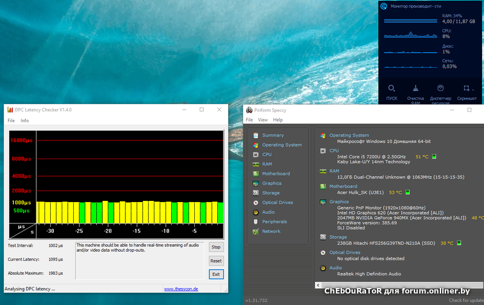484x305 pixels.
Task: Click the Check for updates link in Speccy
Action: [465, 300]
